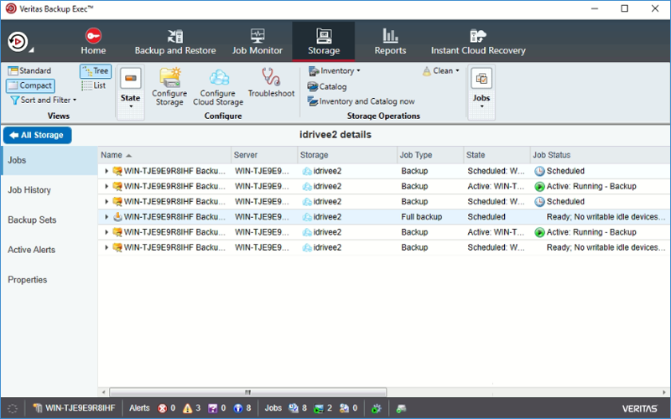The image size is (671, 419).
Task: Click Inventory and Catalog now
Action: click(x=362, y=101)
